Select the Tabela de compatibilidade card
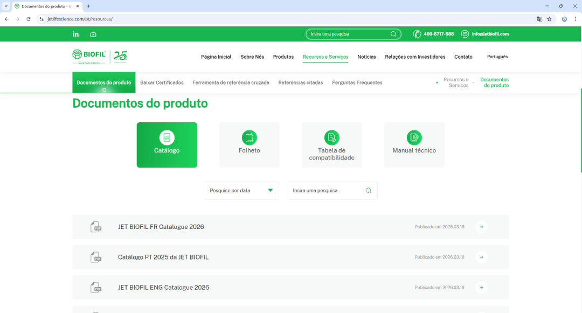 tap(332, 145)
